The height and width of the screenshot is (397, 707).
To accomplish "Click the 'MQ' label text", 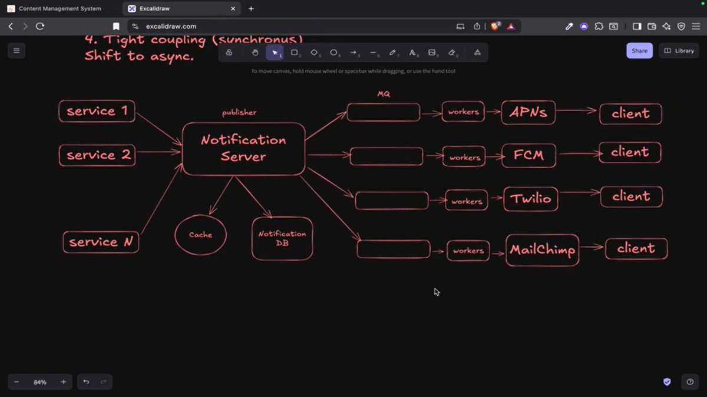I will 384,94.
